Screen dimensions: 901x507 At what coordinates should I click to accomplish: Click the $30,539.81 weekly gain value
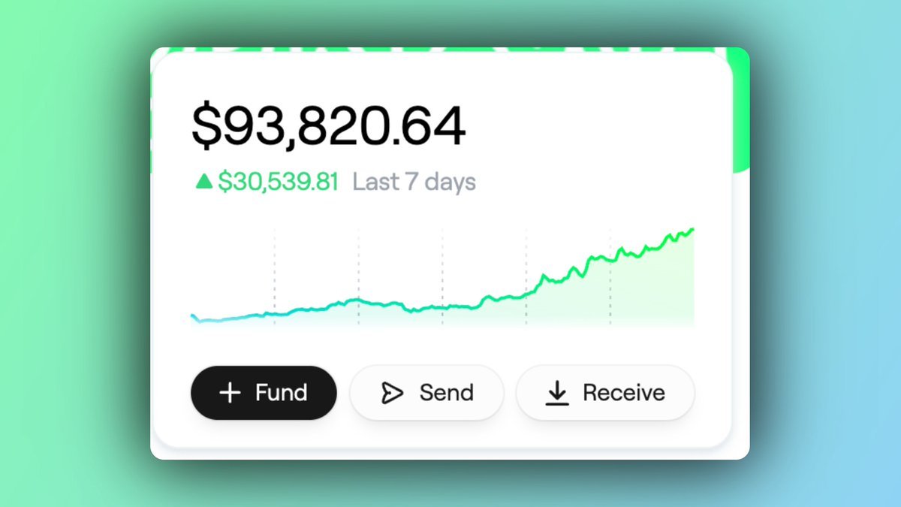[278, 182]
